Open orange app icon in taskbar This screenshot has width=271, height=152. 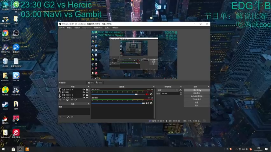click(27, 149)
